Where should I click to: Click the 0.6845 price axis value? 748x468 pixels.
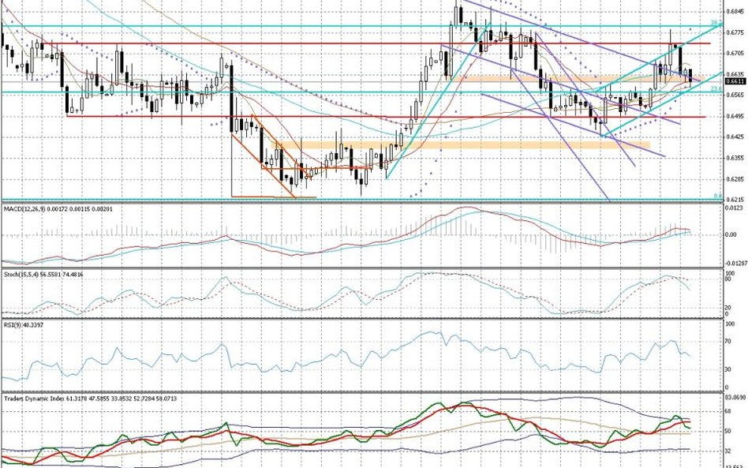(x=735, y=12)
